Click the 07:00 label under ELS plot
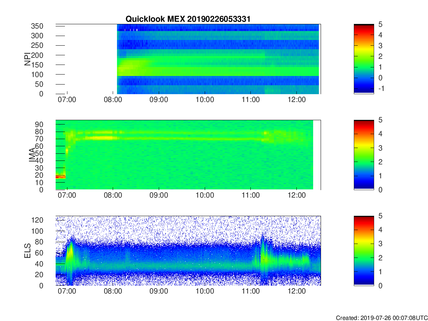This screenshot has height=321, width=428. 67,291
